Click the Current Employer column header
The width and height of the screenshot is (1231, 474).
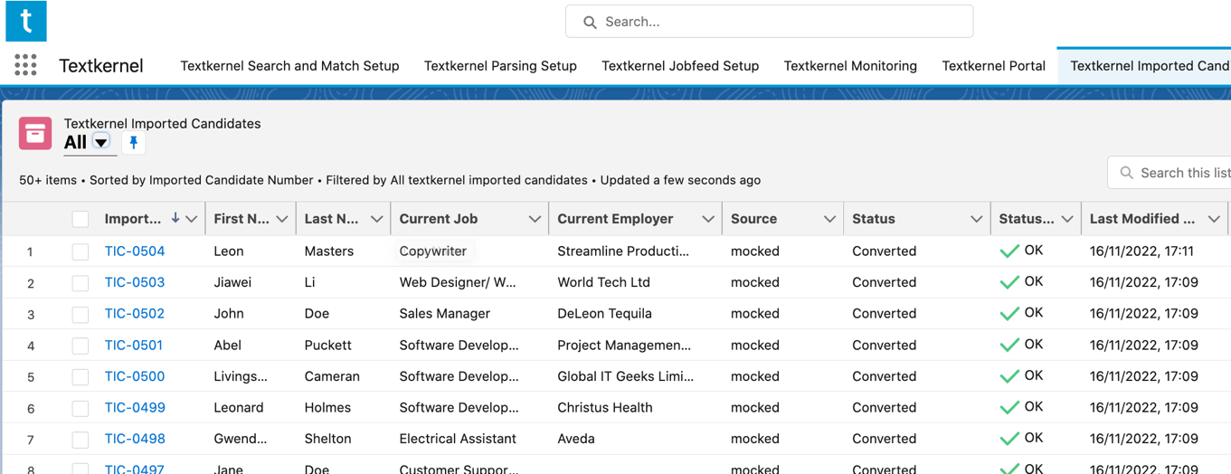click(x=615, y=219)
